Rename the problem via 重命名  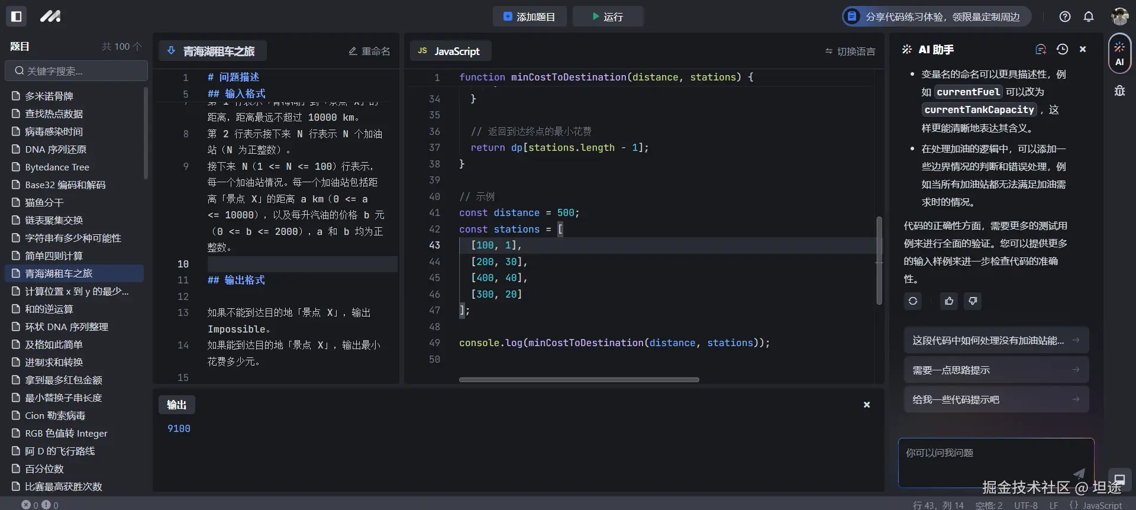click(x=369, y=51)
